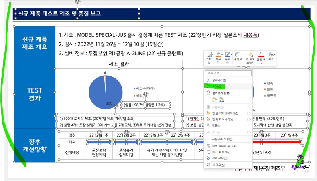
Task: Select the red arrow under 23'1월 schedule
Action: 277,142
